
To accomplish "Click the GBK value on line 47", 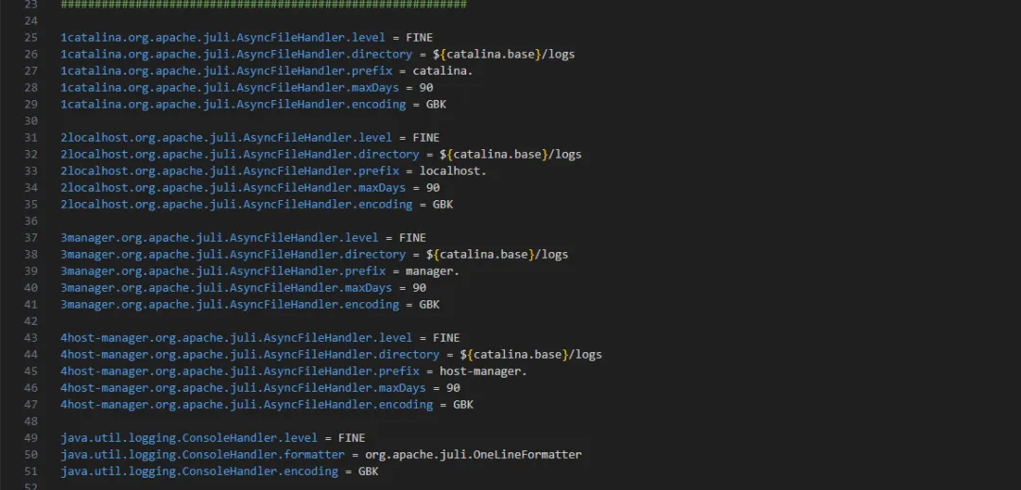I will click(x=463, y=404).
